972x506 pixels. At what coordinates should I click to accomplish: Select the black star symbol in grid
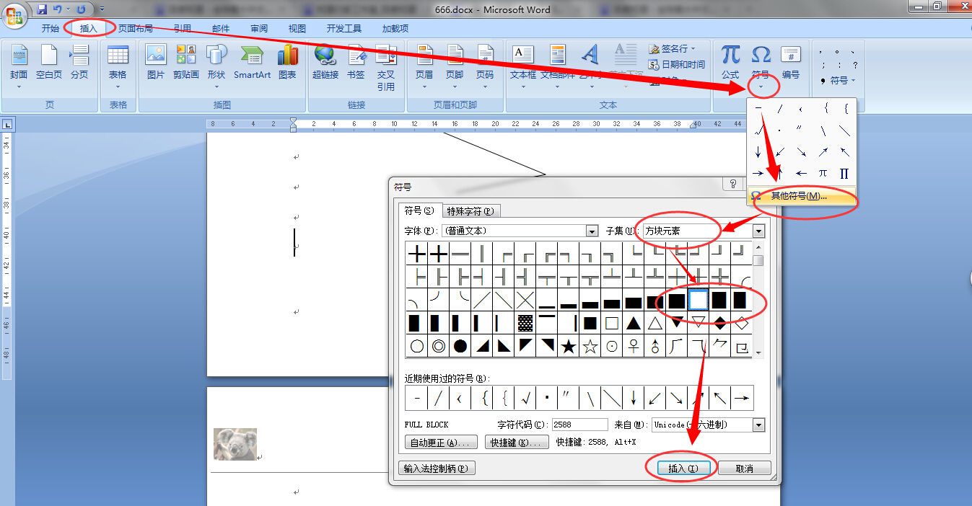[x=569, y=347]
